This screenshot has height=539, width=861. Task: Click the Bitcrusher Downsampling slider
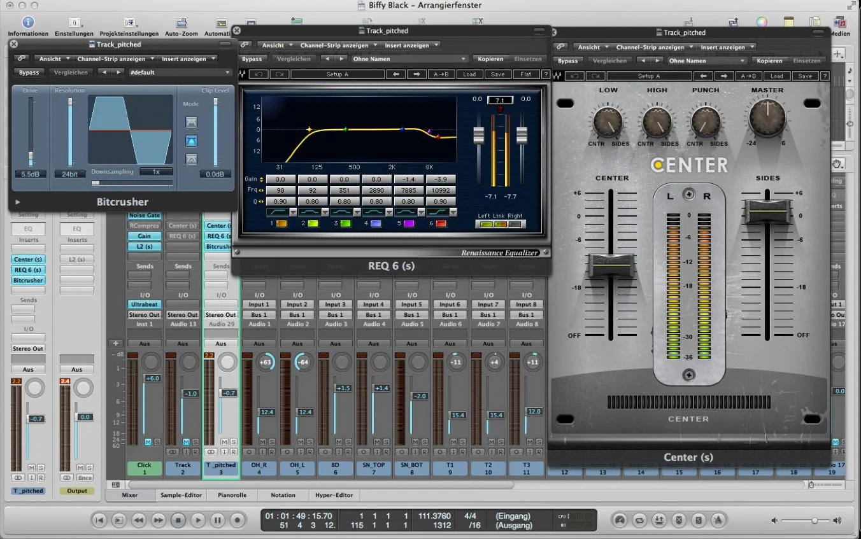click(132, 183)
